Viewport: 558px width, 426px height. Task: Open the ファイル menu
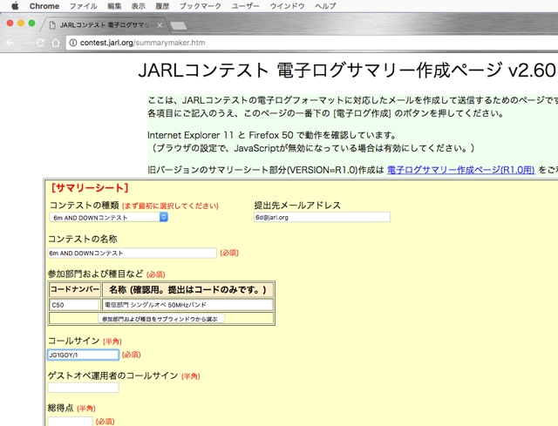pos(84,6)
